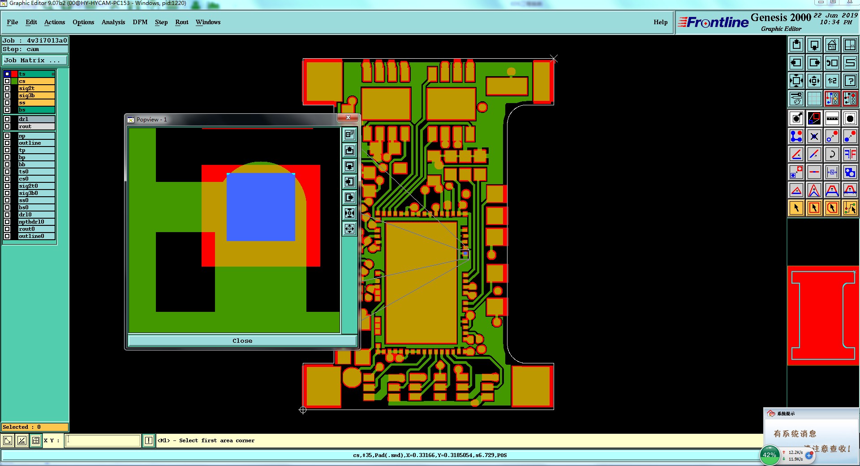Toggle the rout layer checkbox
Viewport: 860px width, 466px height.
click(x=7, y=126)
